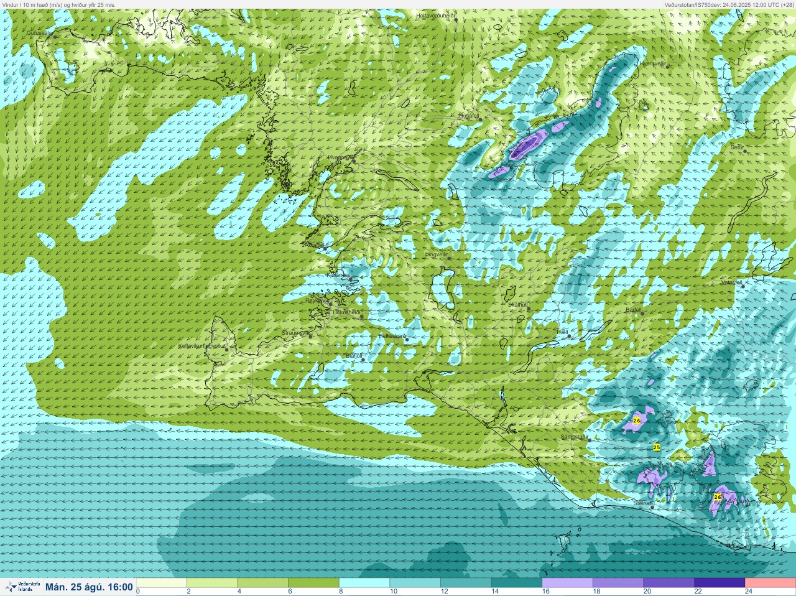Click the Húsafell station marker
Screen dimensions: 796x596
pos(480,119)
